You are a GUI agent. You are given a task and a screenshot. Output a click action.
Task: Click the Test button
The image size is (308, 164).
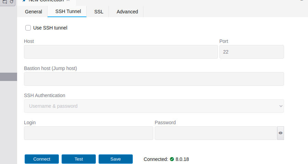pyautogui.click(x=79, y=159)
